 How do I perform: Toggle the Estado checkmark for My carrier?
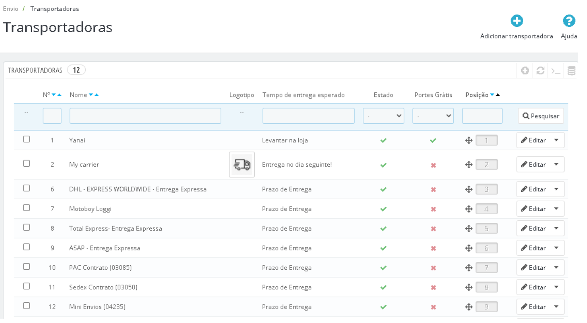tap(383, 165)
